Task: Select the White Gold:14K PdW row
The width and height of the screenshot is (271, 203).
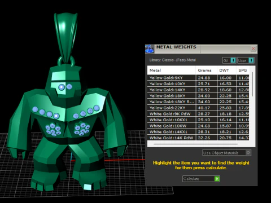Action: pos(198,138)
